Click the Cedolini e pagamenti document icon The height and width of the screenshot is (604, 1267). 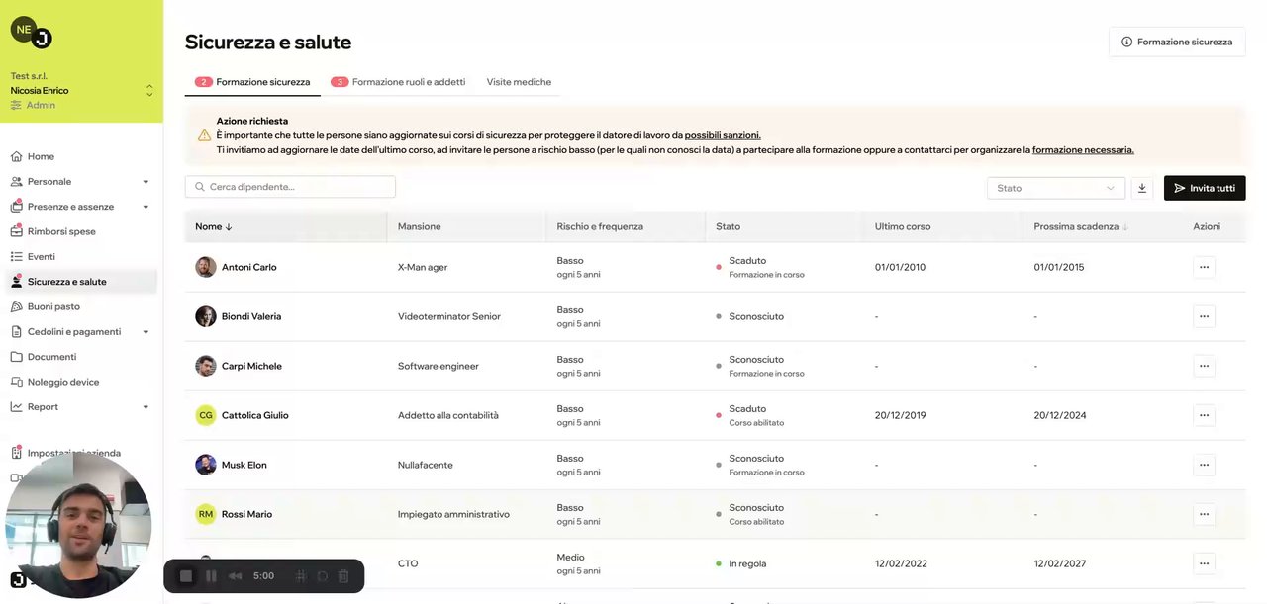point(17,332)
